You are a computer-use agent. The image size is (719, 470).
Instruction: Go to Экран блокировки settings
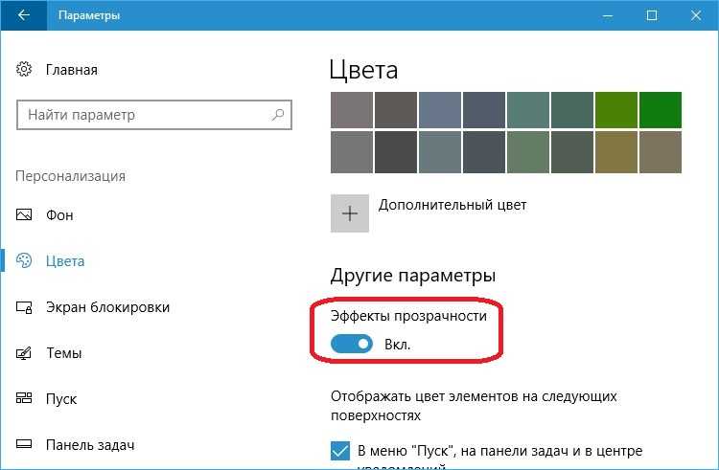coord(107,307)
